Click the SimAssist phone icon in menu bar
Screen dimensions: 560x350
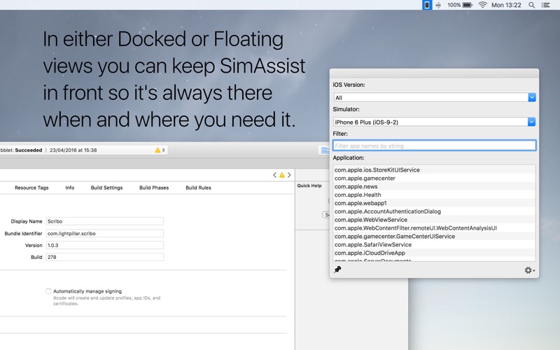point(427,5)
